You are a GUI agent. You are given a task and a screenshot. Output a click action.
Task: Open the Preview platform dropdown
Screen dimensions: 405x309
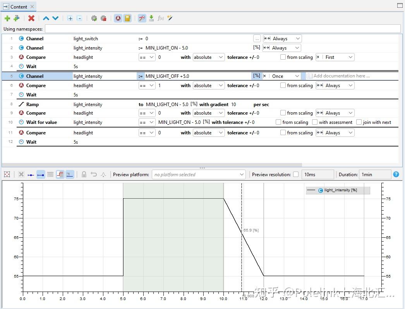click(199, 175)
